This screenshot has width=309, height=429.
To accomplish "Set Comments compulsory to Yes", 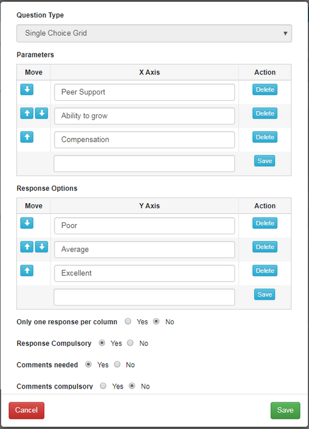I will (103, 386).
